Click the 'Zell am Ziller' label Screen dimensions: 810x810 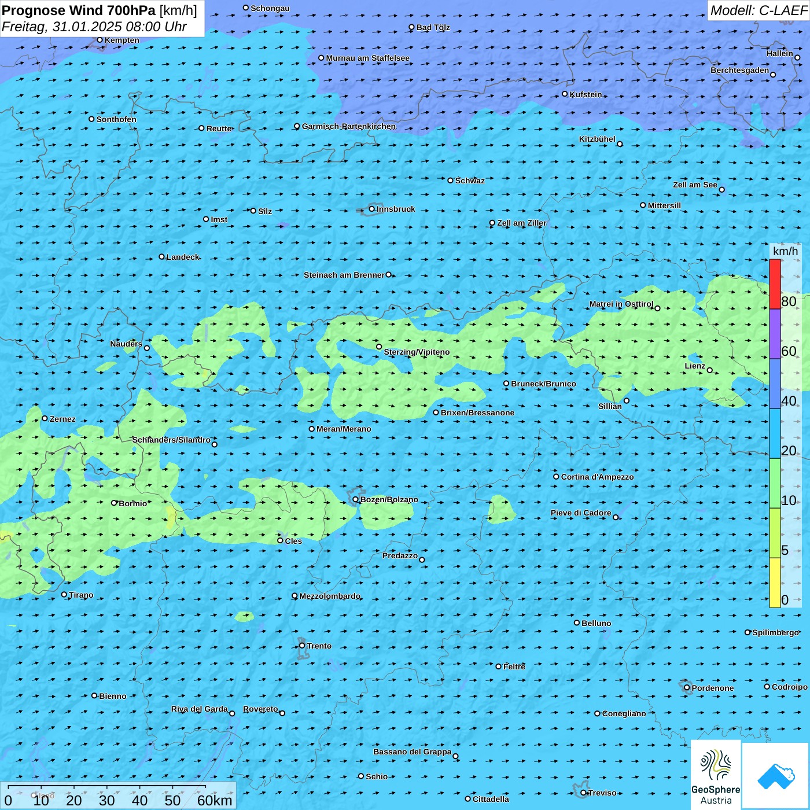521,223
